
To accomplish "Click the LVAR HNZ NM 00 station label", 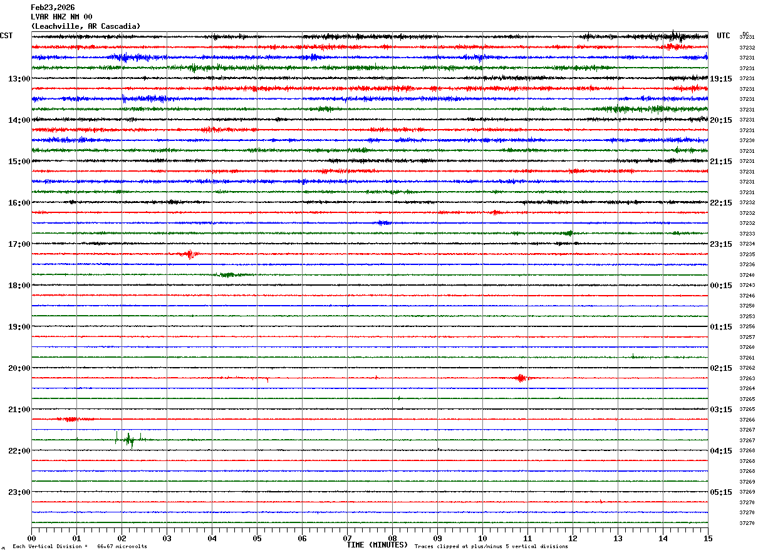I will point(61,17).
